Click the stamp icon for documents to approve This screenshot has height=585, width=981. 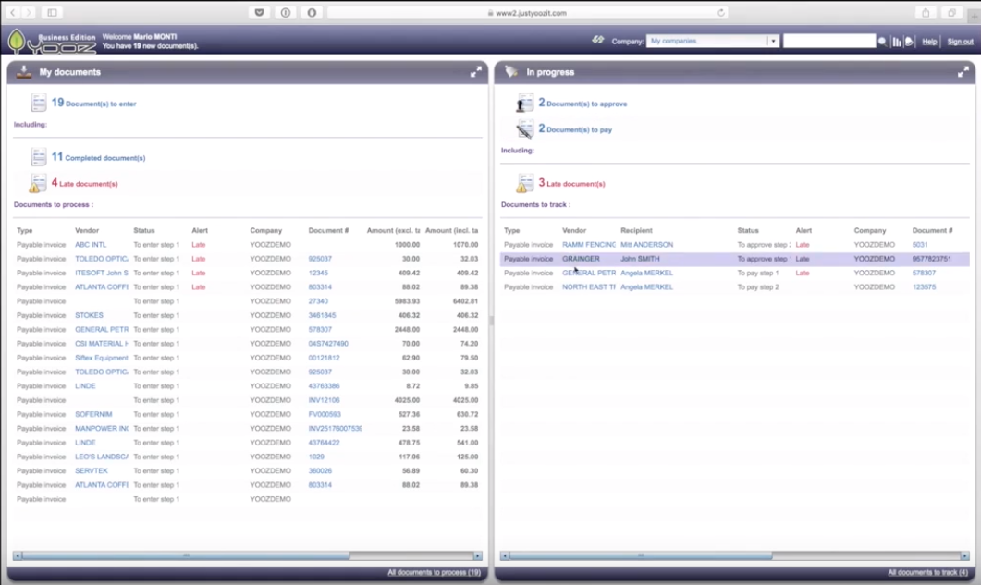(x=524, y=103)
